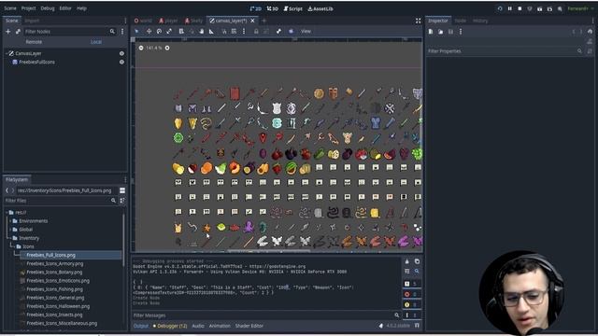Toggle visibility of CanvasLayer node

click(x=121, y=54)
